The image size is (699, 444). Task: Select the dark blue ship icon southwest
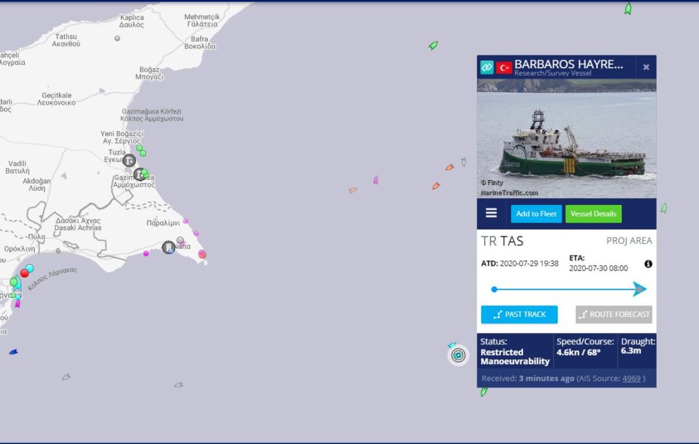14,352
